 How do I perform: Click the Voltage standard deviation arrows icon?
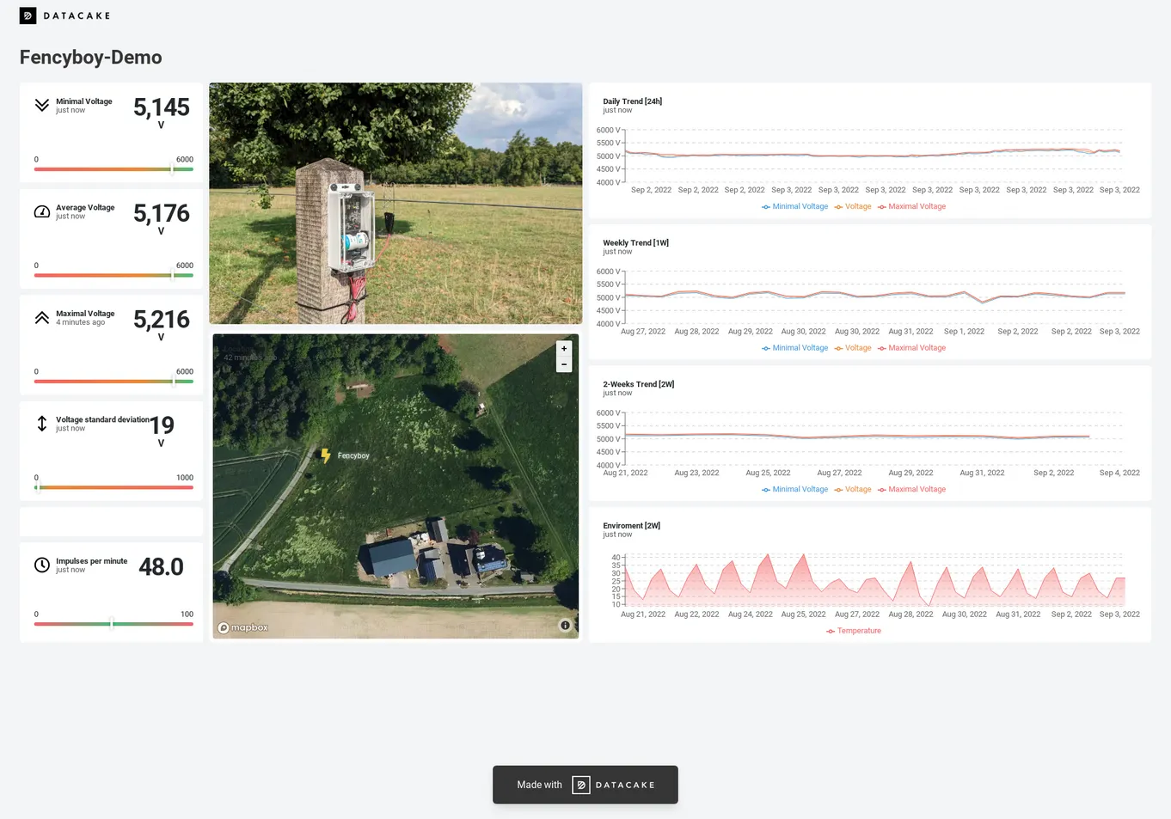pos(41,424)
